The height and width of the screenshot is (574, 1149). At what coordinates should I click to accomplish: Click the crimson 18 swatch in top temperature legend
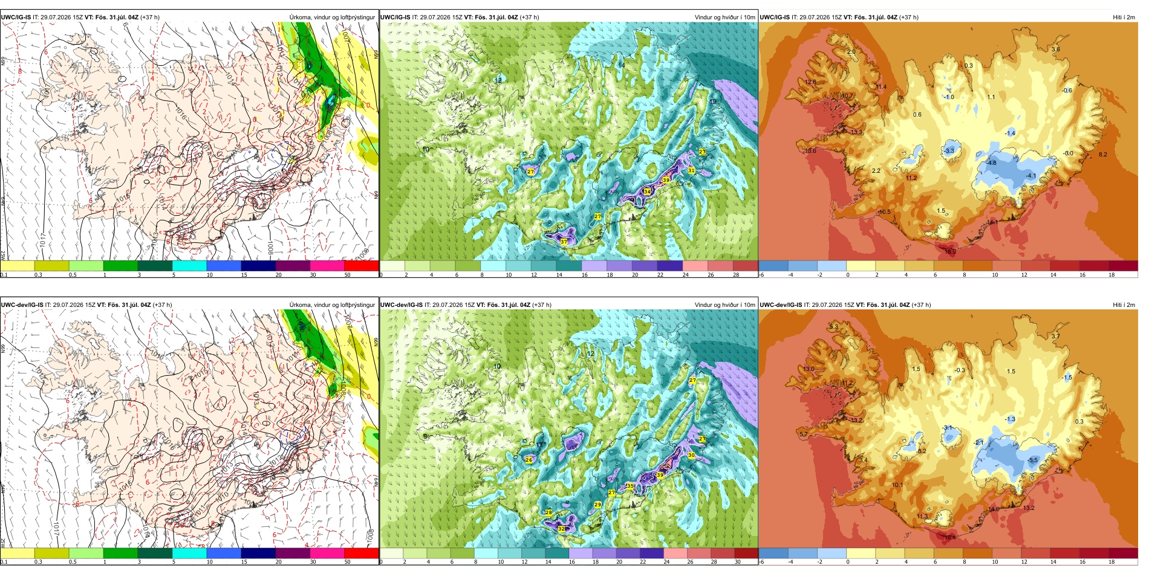pyautogui.click(x=1123, y=265)
